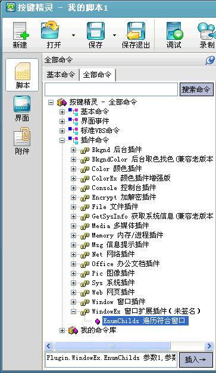
Task: Collapse the WindowEx 窗口扩展插件 node
Action: coord(73,312)
